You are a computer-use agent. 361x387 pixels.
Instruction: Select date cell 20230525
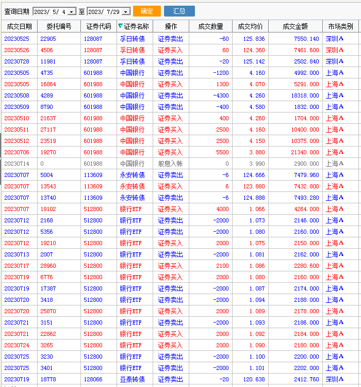pyautogui.click(x=17, y=39)
